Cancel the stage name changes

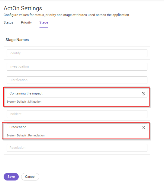tap(30, 177)
